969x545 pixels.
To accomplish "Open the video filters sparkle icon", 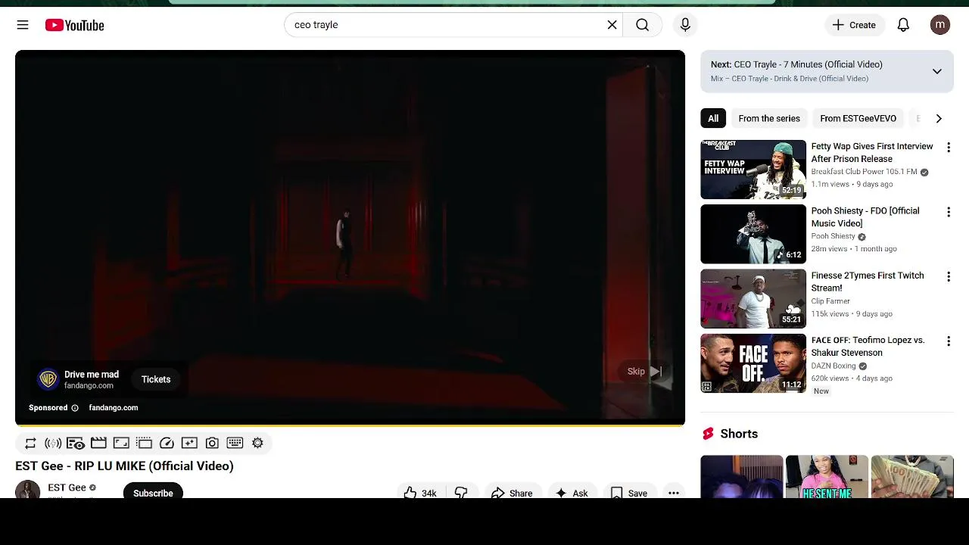I will [189, 443].
